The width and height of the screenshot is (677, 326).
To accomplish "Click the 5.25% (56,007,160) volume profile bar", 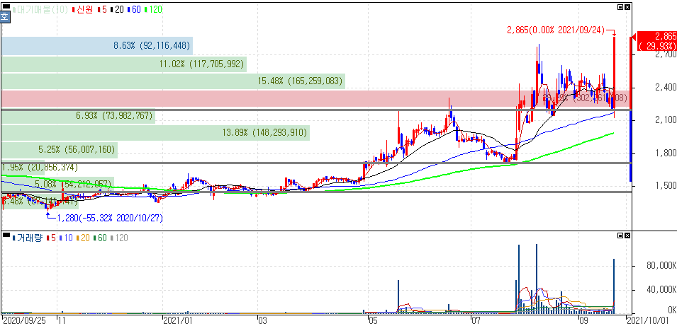I will [59, 151].
